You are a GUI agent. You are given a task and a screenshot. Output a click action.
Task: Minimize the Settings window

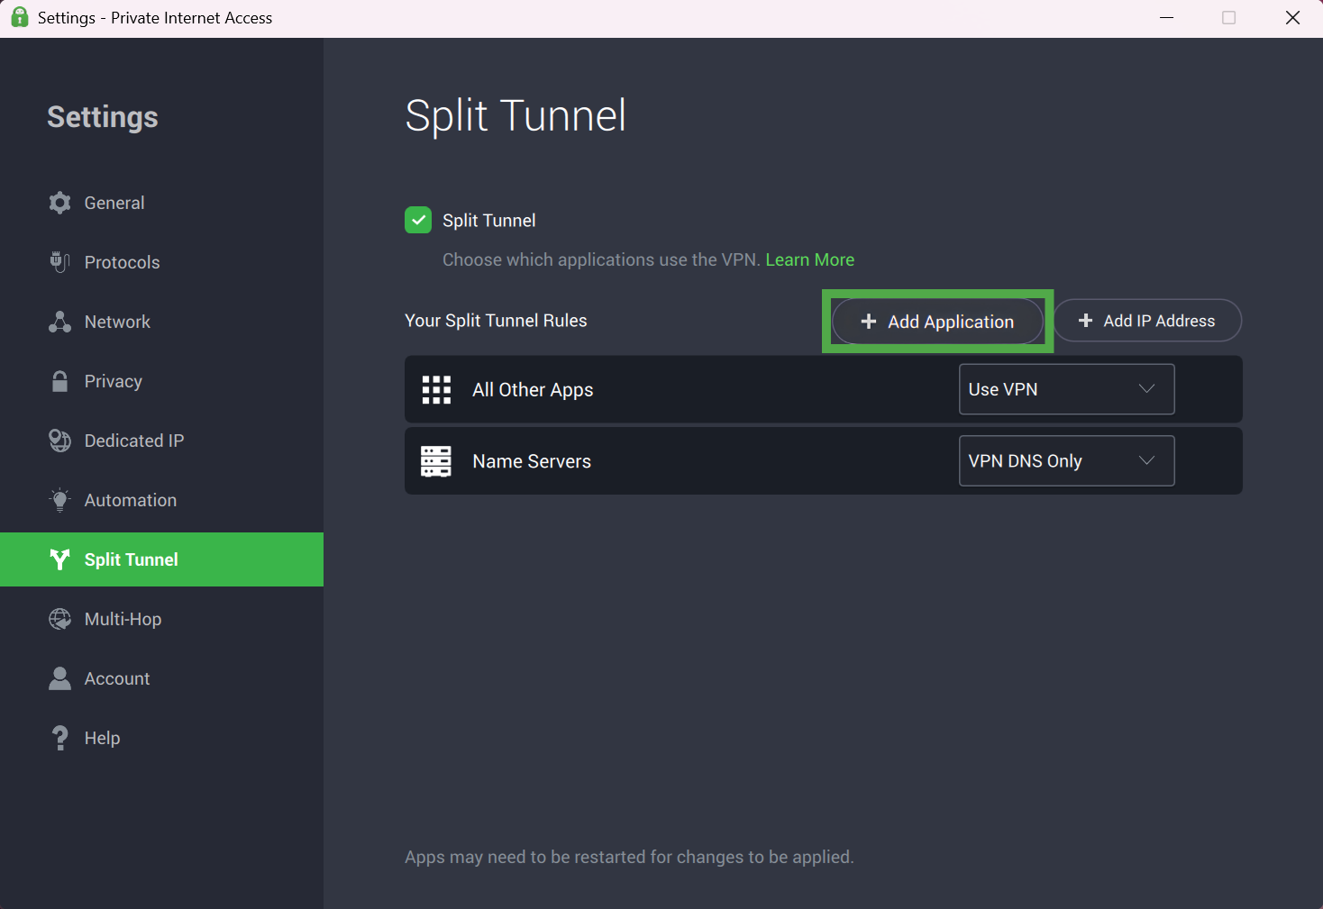[x=1166, y=18]
